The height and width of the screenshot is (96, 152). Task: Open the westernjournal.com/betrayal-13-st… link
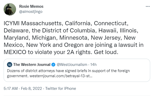pos(61,76)
